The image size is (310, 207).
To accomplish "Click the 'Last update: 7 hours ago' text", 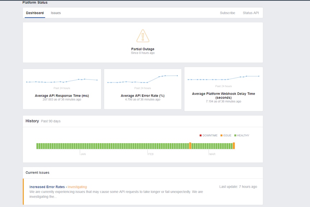I will point(238,186).
